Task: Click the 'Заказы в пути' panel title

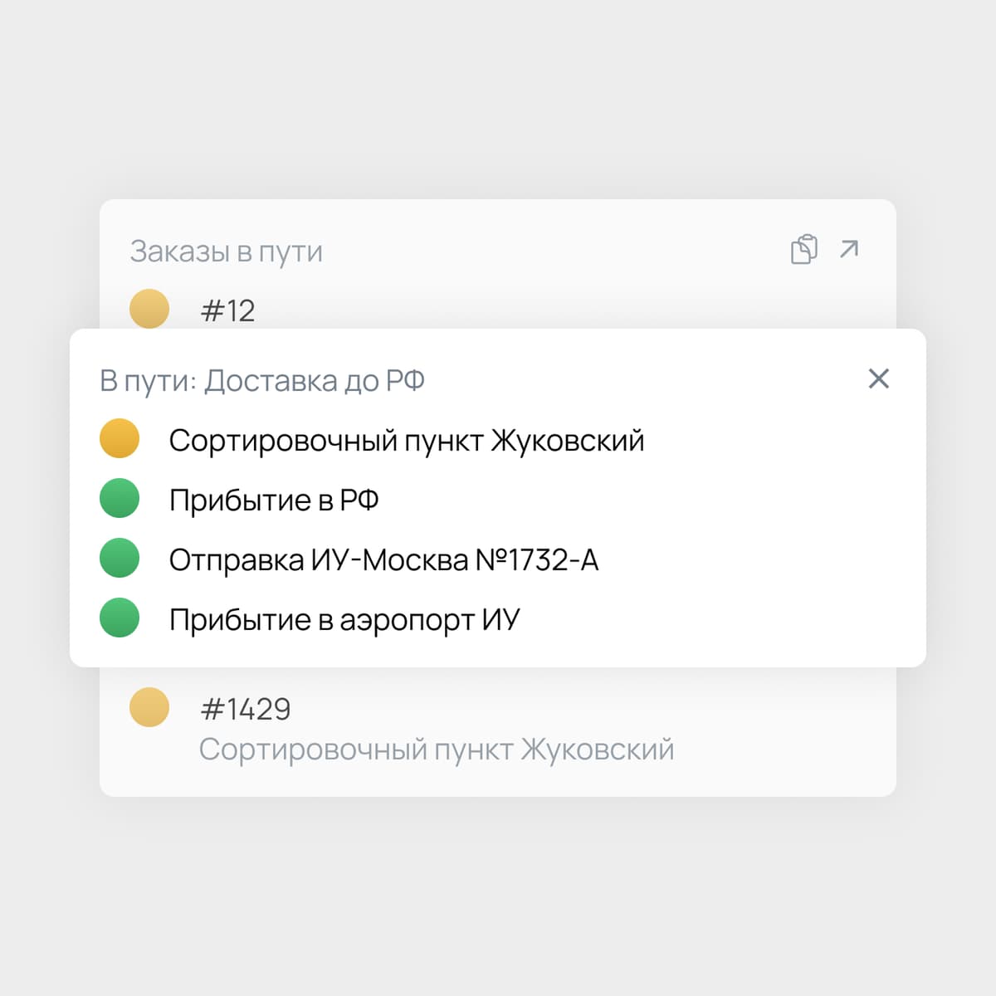Action: 226,251
